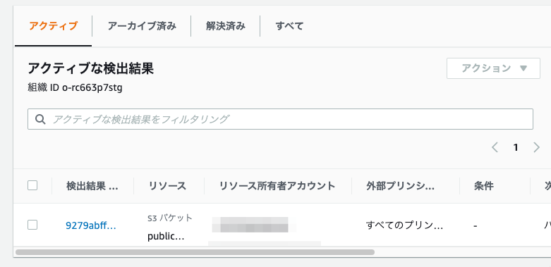
Task: Check the 9279abff finding row checkbox
Action: [x=32, y=225]
